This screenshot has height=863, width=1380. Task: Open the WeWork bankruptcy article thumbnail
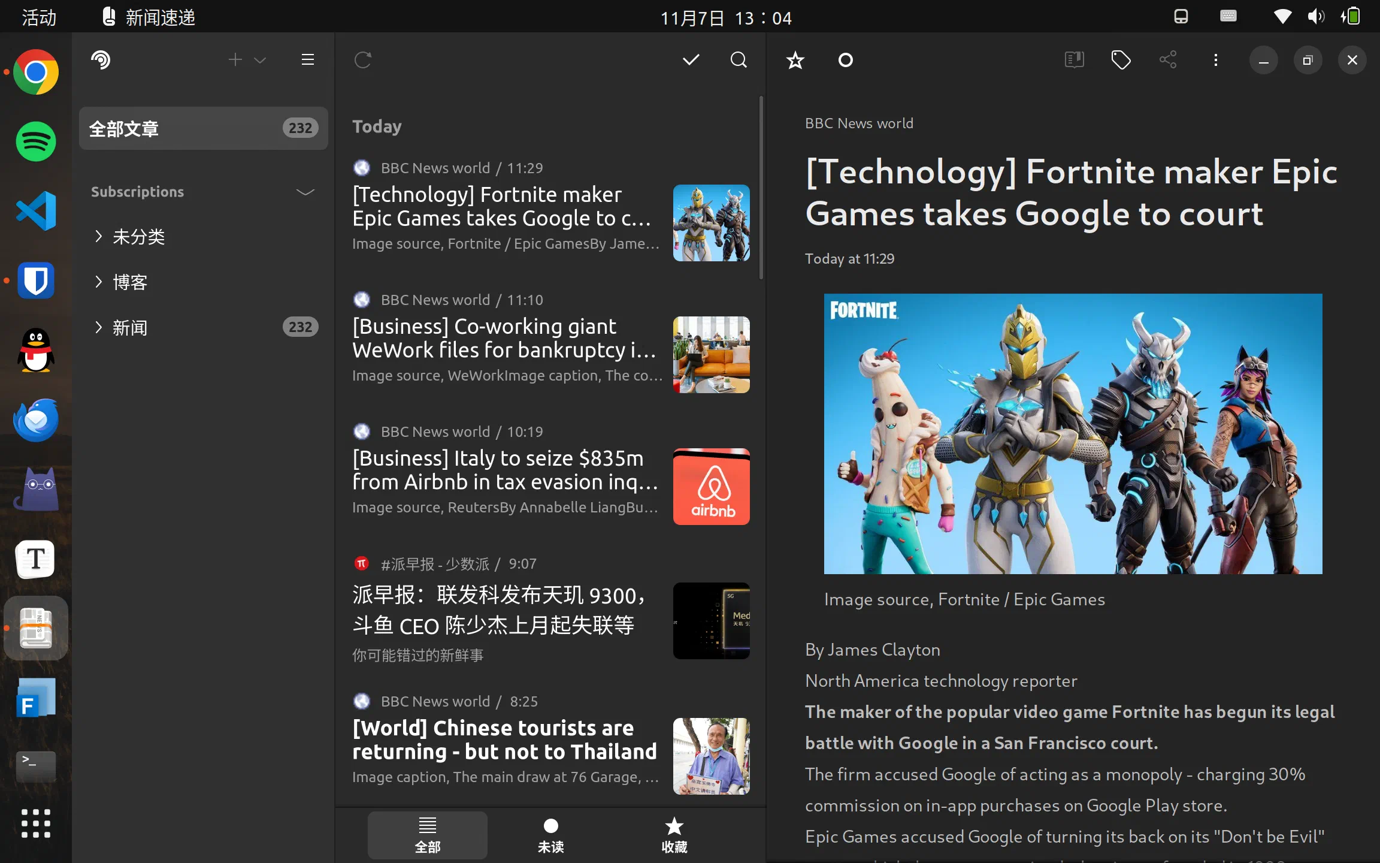710,355
